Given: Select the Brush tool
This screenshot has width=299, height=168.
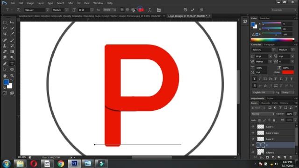Looking at the screenshot, I should [12, 40].
